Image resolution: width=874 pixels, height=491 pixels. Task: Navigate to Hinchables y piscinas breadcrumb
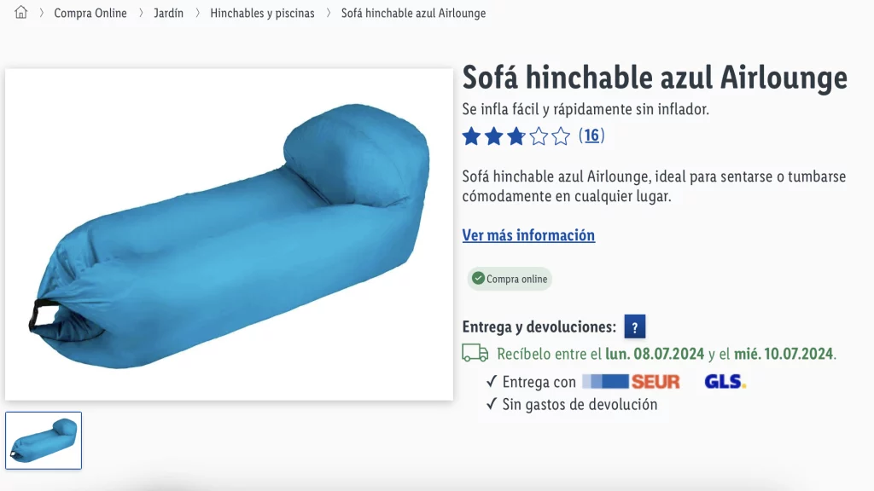click(262, 13)
